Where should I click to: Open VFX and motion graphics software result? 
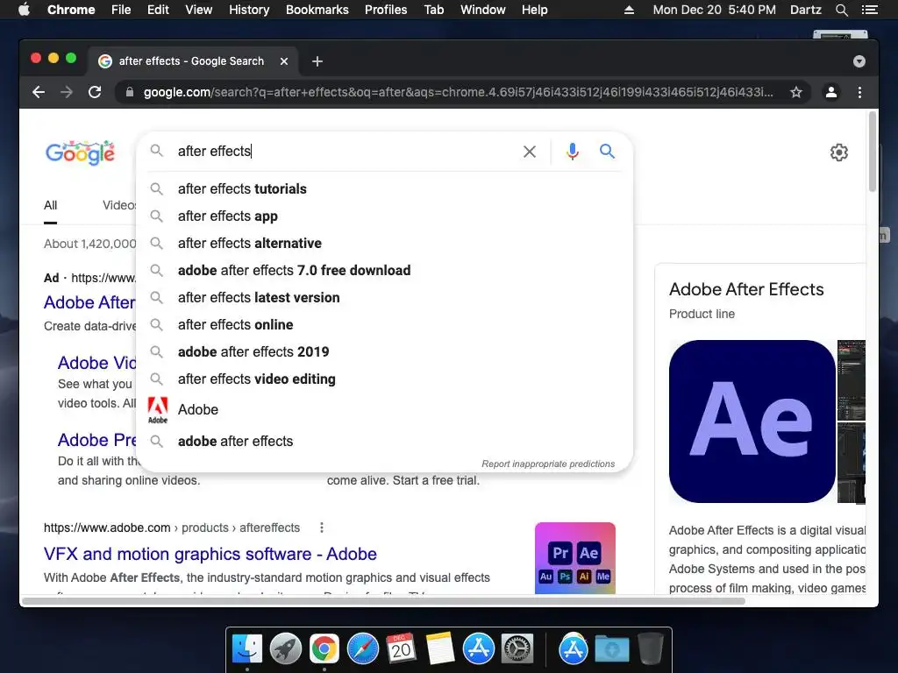click(210, 554)
